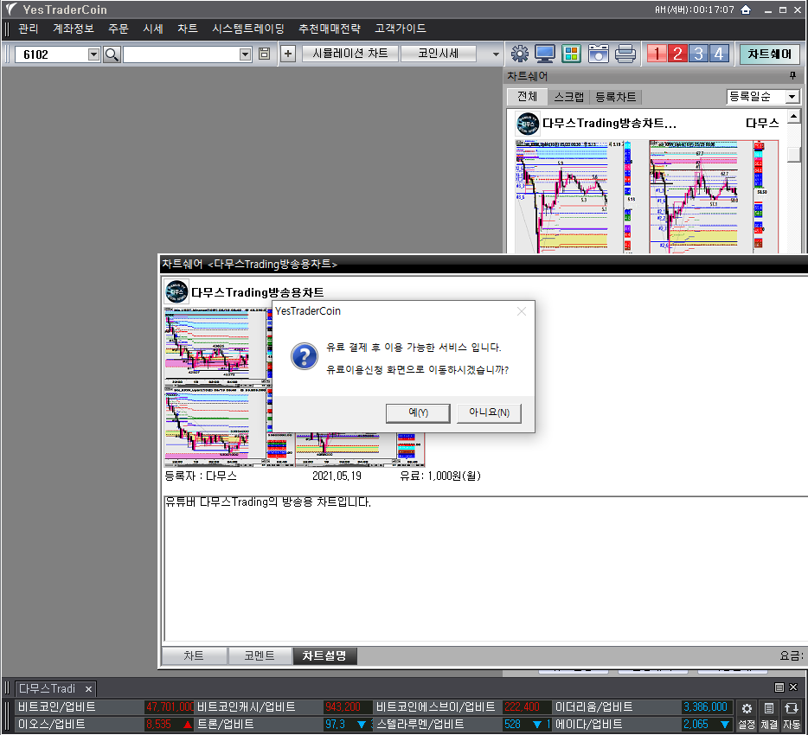Switch to virtual screen number 3
Viewport: 808px width, 735px height.
point(698,54)
